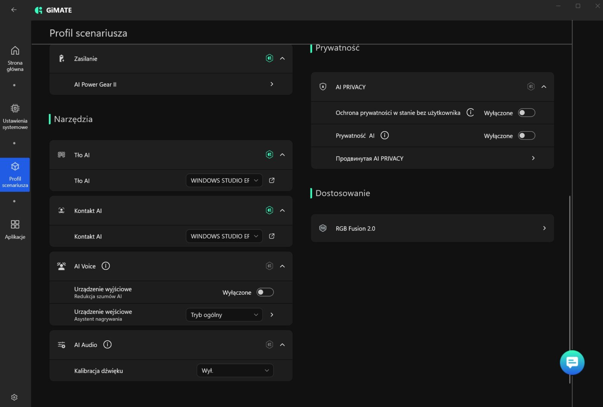Open the Tryb ogólny dropdown
The width and height of the screenshot is (603, 407).
point(224,315)
